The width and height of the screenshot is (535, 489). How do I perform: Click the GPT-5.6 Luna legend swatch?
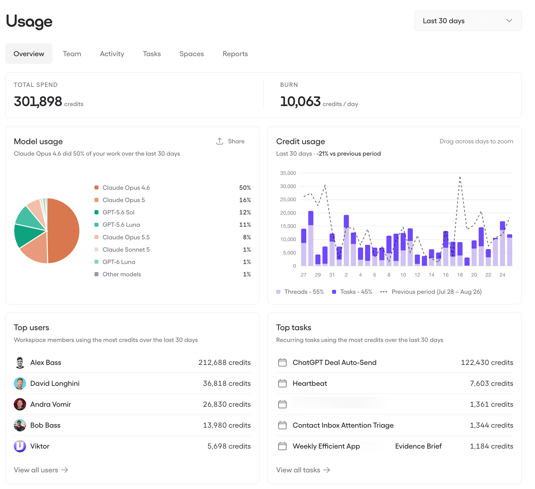pos(96,225)
